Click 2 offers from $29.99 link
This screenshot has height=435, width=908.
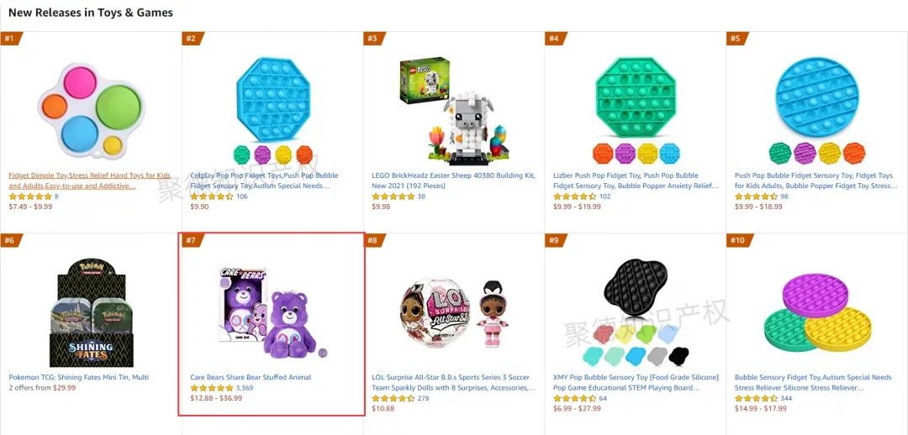point(42,388)
